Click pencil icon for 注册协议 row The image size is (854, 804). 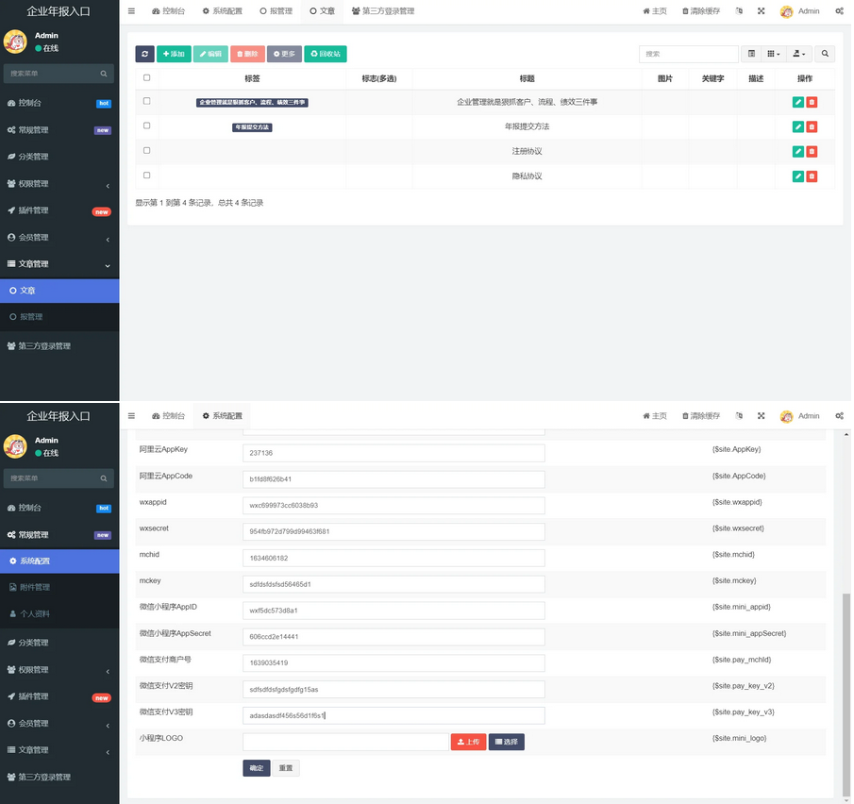798,151
